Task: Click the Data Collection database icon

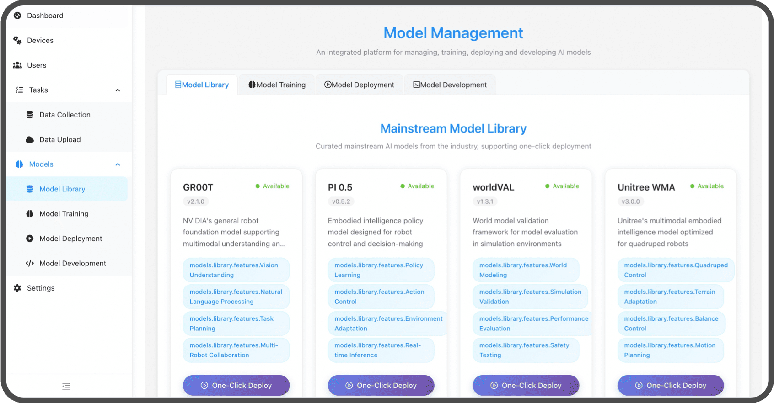Action: coord(30,115)
